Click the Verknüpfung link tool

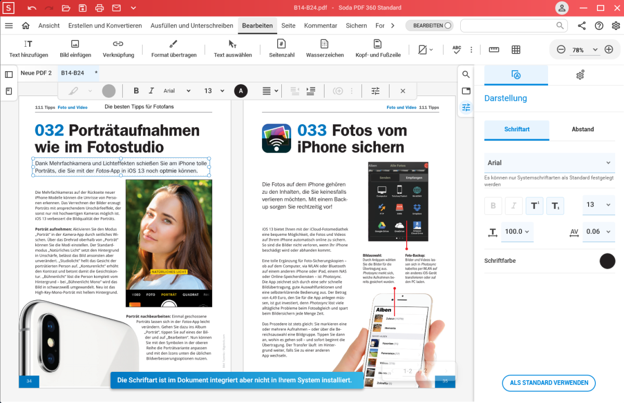(x=118, y=49)
